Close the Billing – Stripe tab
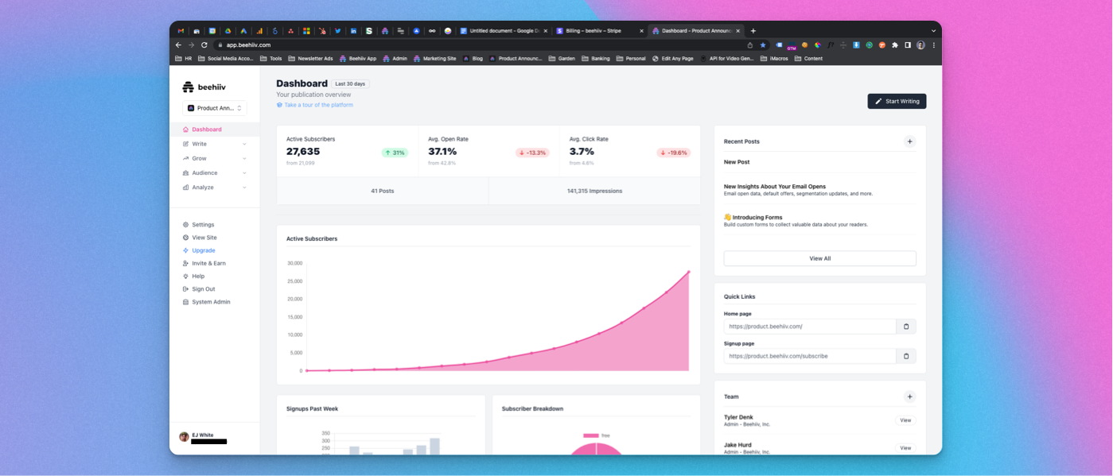The height and width of the screenshot is (476, 1113). pyautogui.click(x=641, y=31)
